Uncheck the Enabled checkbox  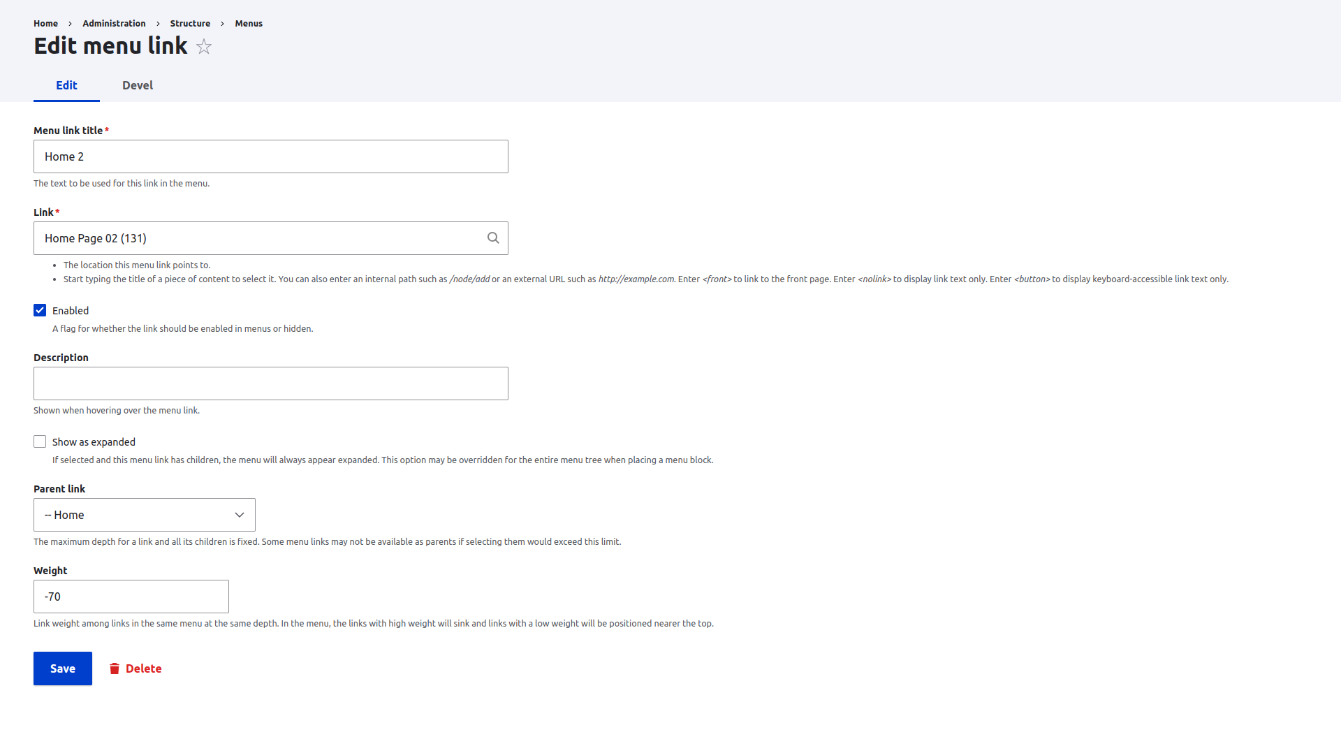pyautogui.click(x=40, y=310)
